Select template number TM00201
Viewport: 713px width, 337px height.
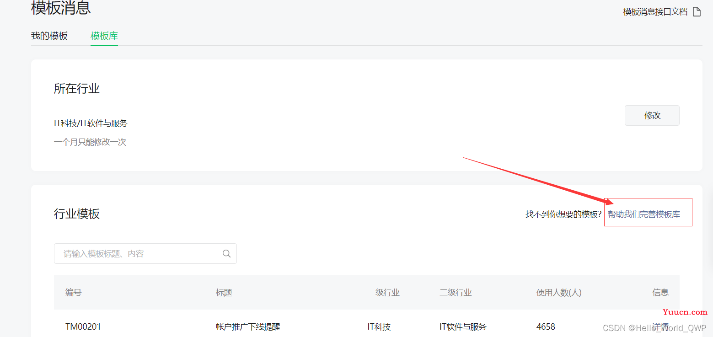click(83, 327)
